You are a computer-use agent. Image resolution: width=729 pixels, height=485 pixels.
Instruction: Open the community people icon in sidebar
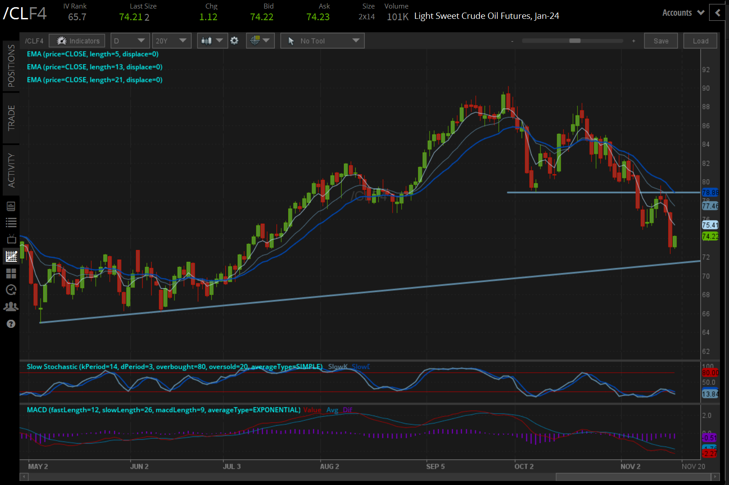(x=11, y=307)
